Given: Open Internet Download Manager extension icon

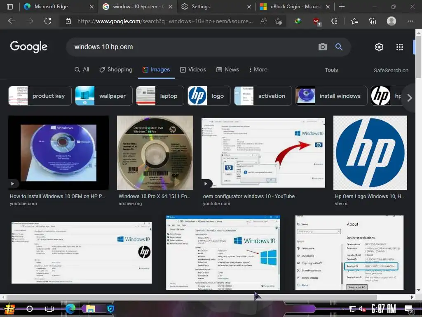Looking at the screenshot, I should click(x=298, y=21).
